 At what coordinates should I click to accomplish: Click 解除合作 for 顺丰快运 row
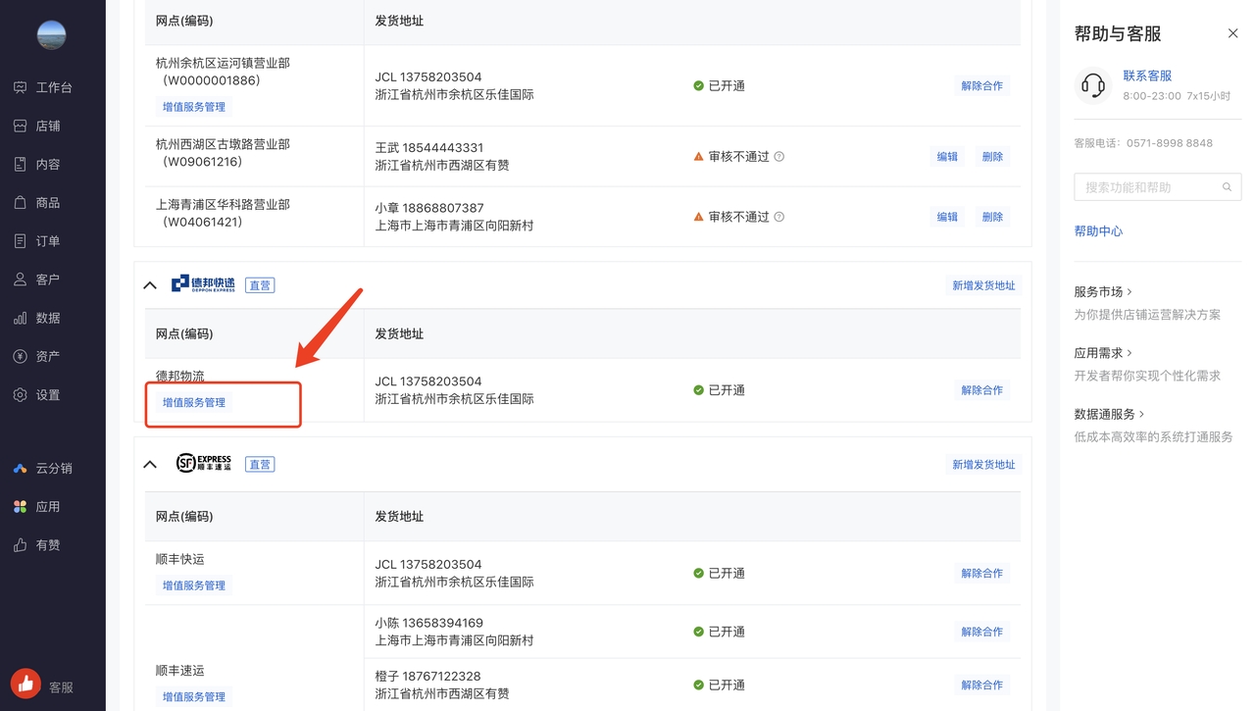point(981,573)
